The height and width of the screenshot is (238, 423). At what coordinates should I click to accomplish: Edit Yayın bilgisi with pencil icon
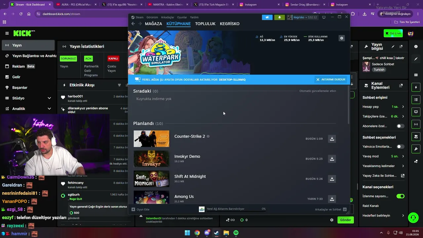tap(393, 47)
